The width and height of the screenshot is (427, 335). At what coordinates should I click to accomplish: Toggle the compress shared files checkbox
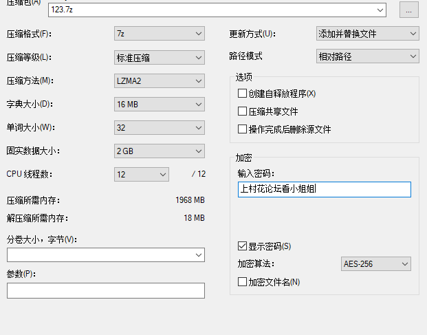(x=242, y=111)
